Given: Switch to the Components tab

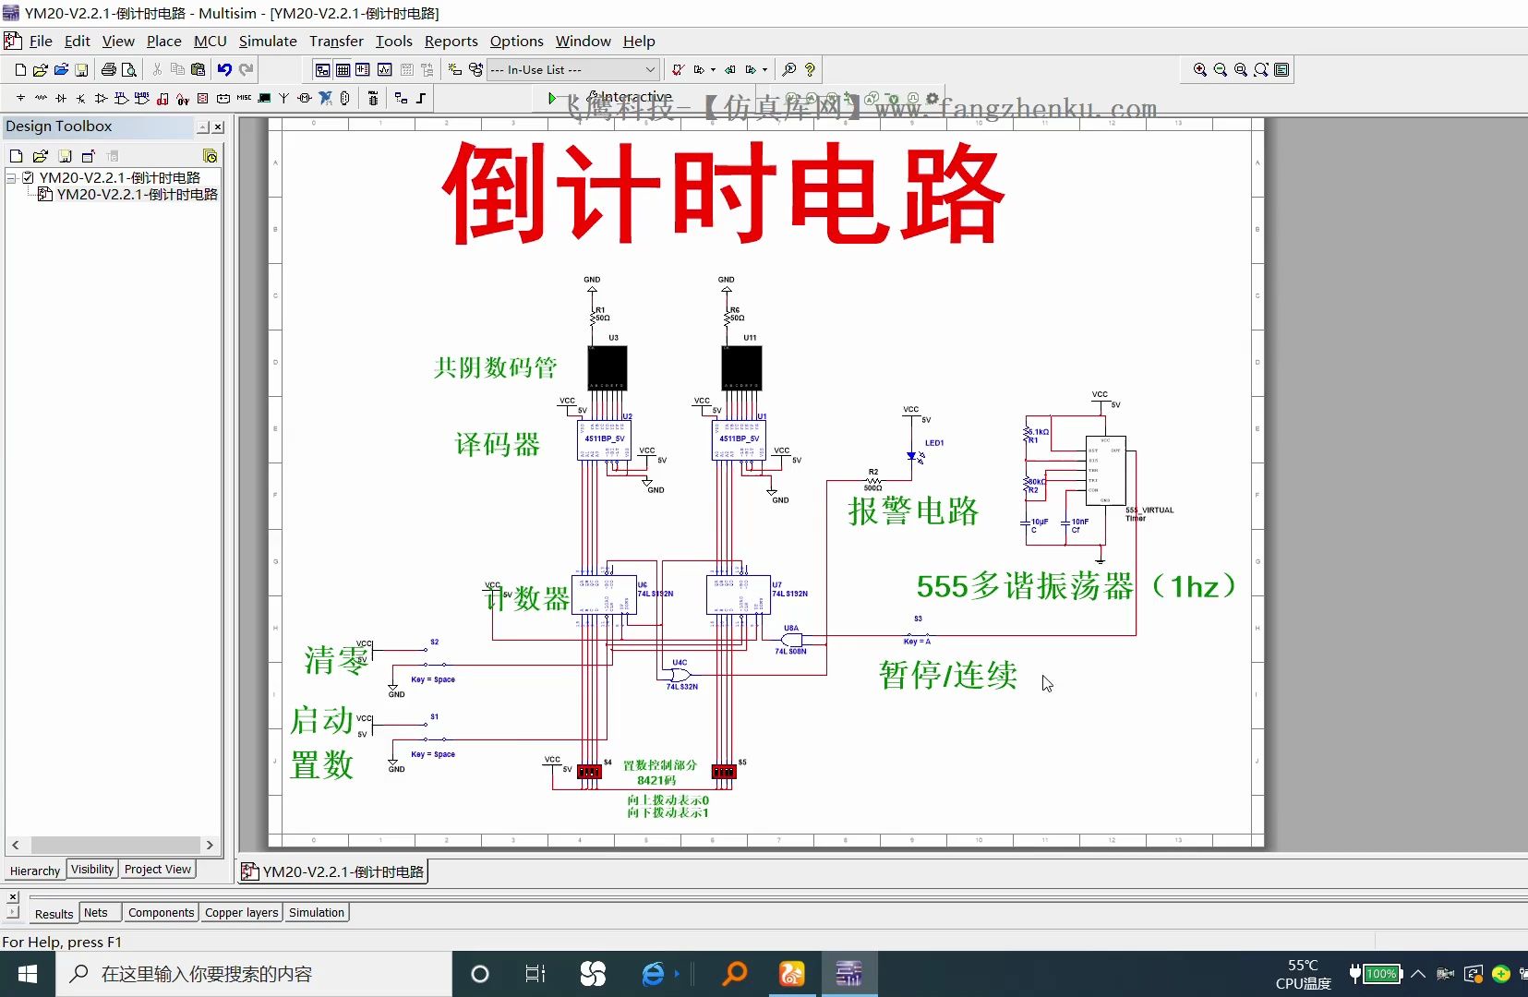Looking at the screenshot, I should coord(162,913).
